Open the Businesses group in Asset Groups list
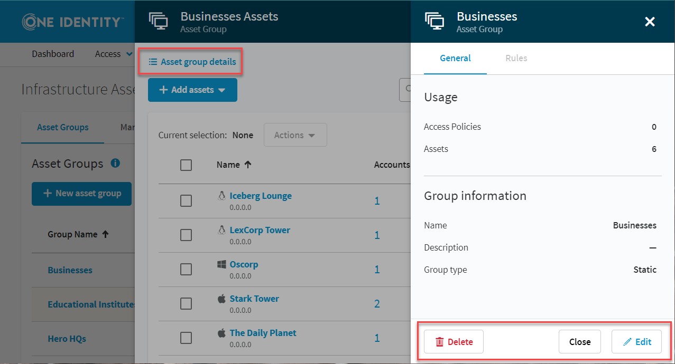Screen dimensions: 675x364 pos(70,270)
